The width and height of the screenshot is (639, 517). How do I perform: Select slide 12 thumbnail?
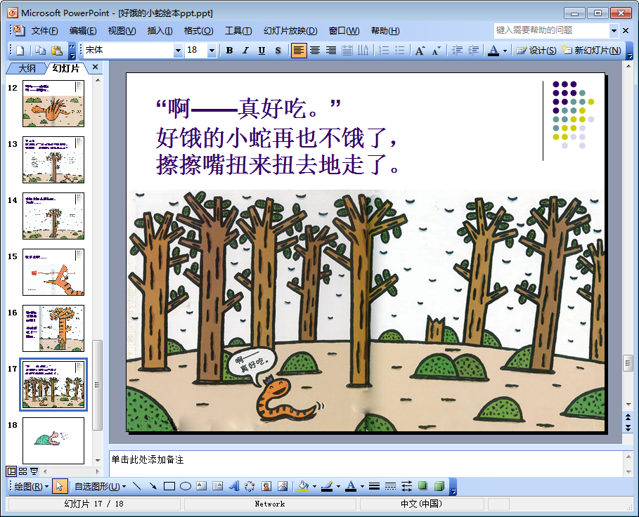pos(53,103)
